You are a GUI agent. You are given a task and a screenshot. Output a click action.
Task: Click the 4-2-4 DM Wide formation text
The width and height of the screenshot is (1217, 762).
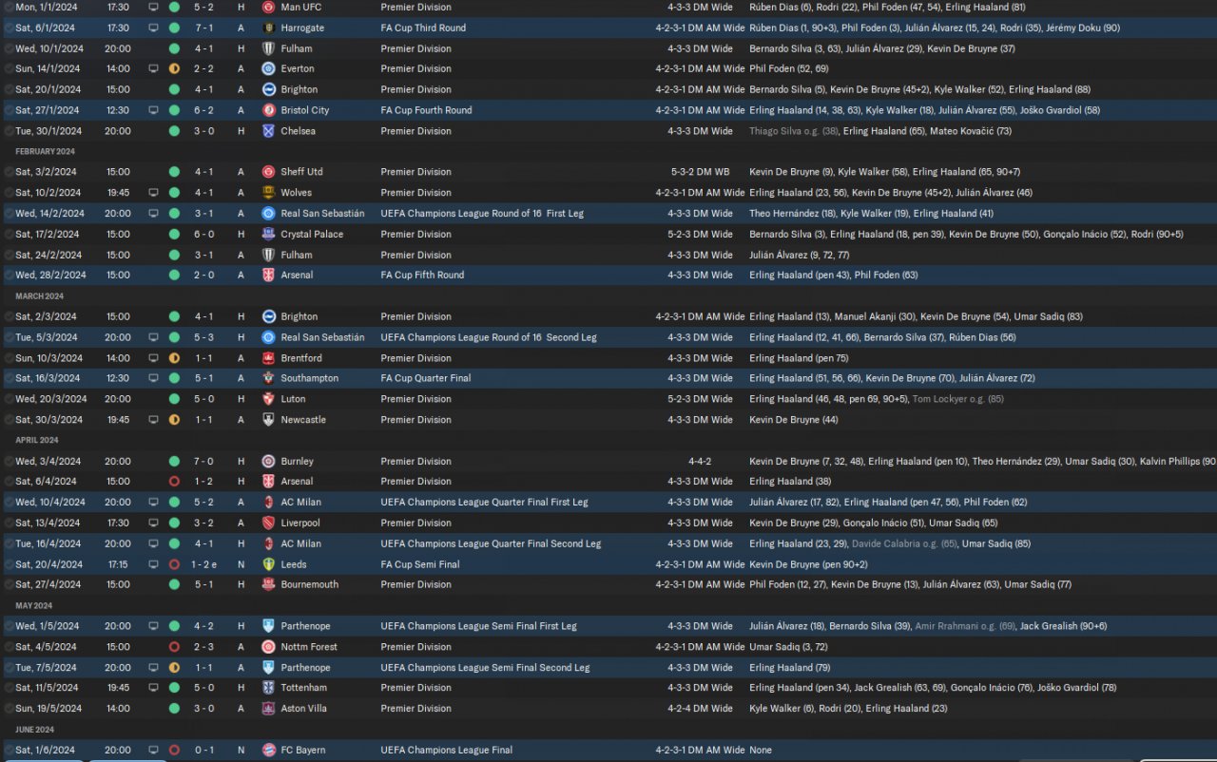pyautogui.click(x=700, y=709)
